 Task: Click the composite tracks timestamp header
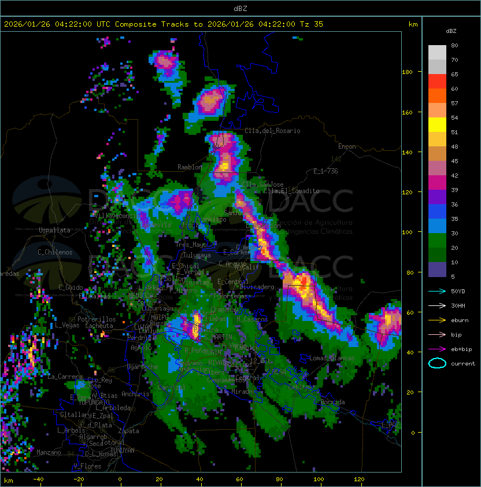tap(164, 24)
